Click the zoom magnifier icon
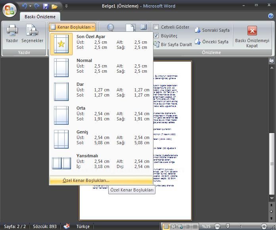This screenshot has width=276, height=230. coord(111,27)
